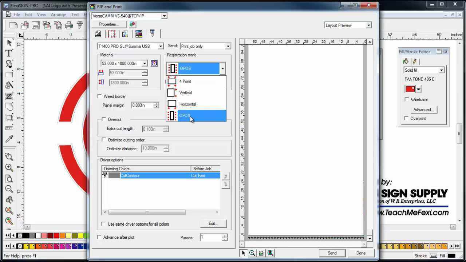466x262 pixels.
Task: Click the gray CutContour color swatch
Action: point(114,175)
